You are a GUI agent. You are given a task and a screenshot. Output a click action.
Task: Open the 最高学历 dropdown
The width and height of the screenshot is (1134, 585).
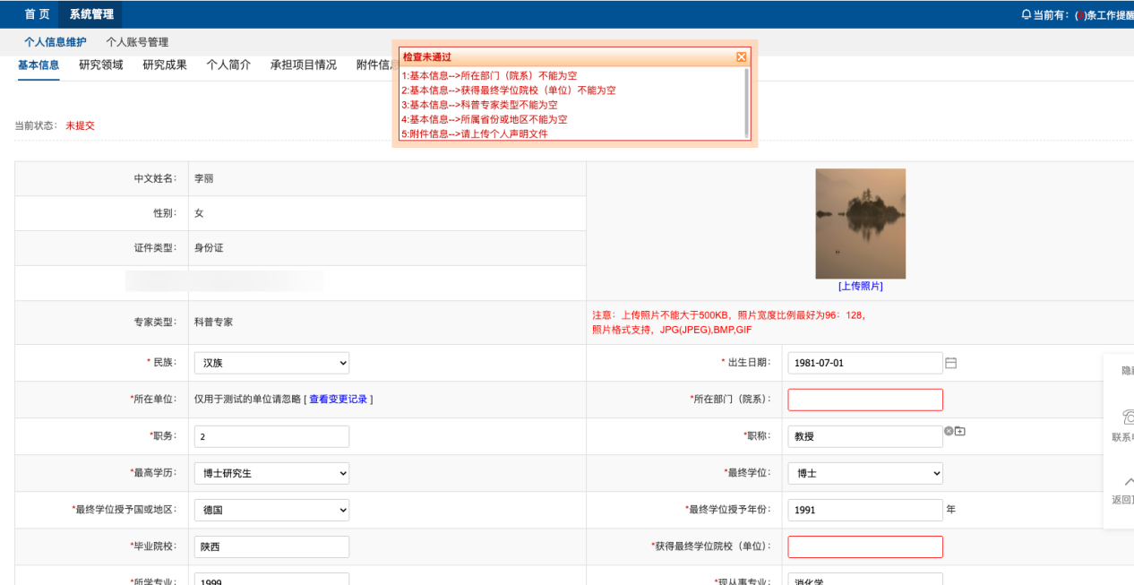tap(271, 473)
